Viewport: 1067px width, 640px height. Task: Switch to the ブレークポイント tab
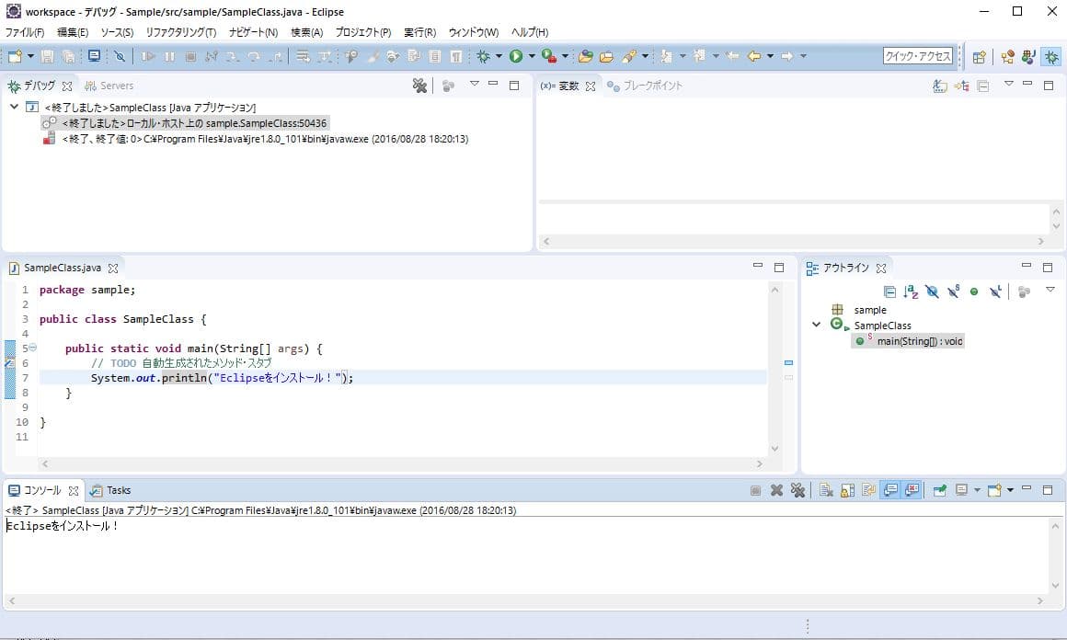click(x=651, y=86)
